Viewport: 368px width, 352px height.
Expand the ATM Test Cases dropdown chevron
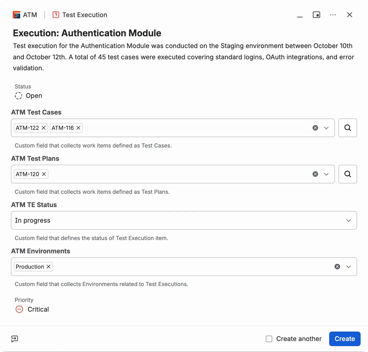pos(326,128)
